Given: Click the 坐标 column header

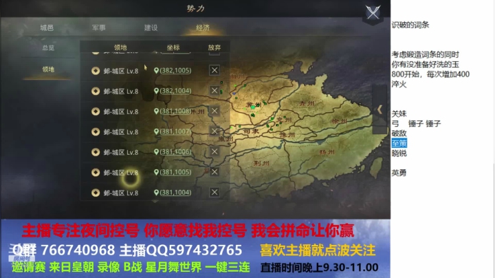Looking at the screenshot, I should 173,47.
